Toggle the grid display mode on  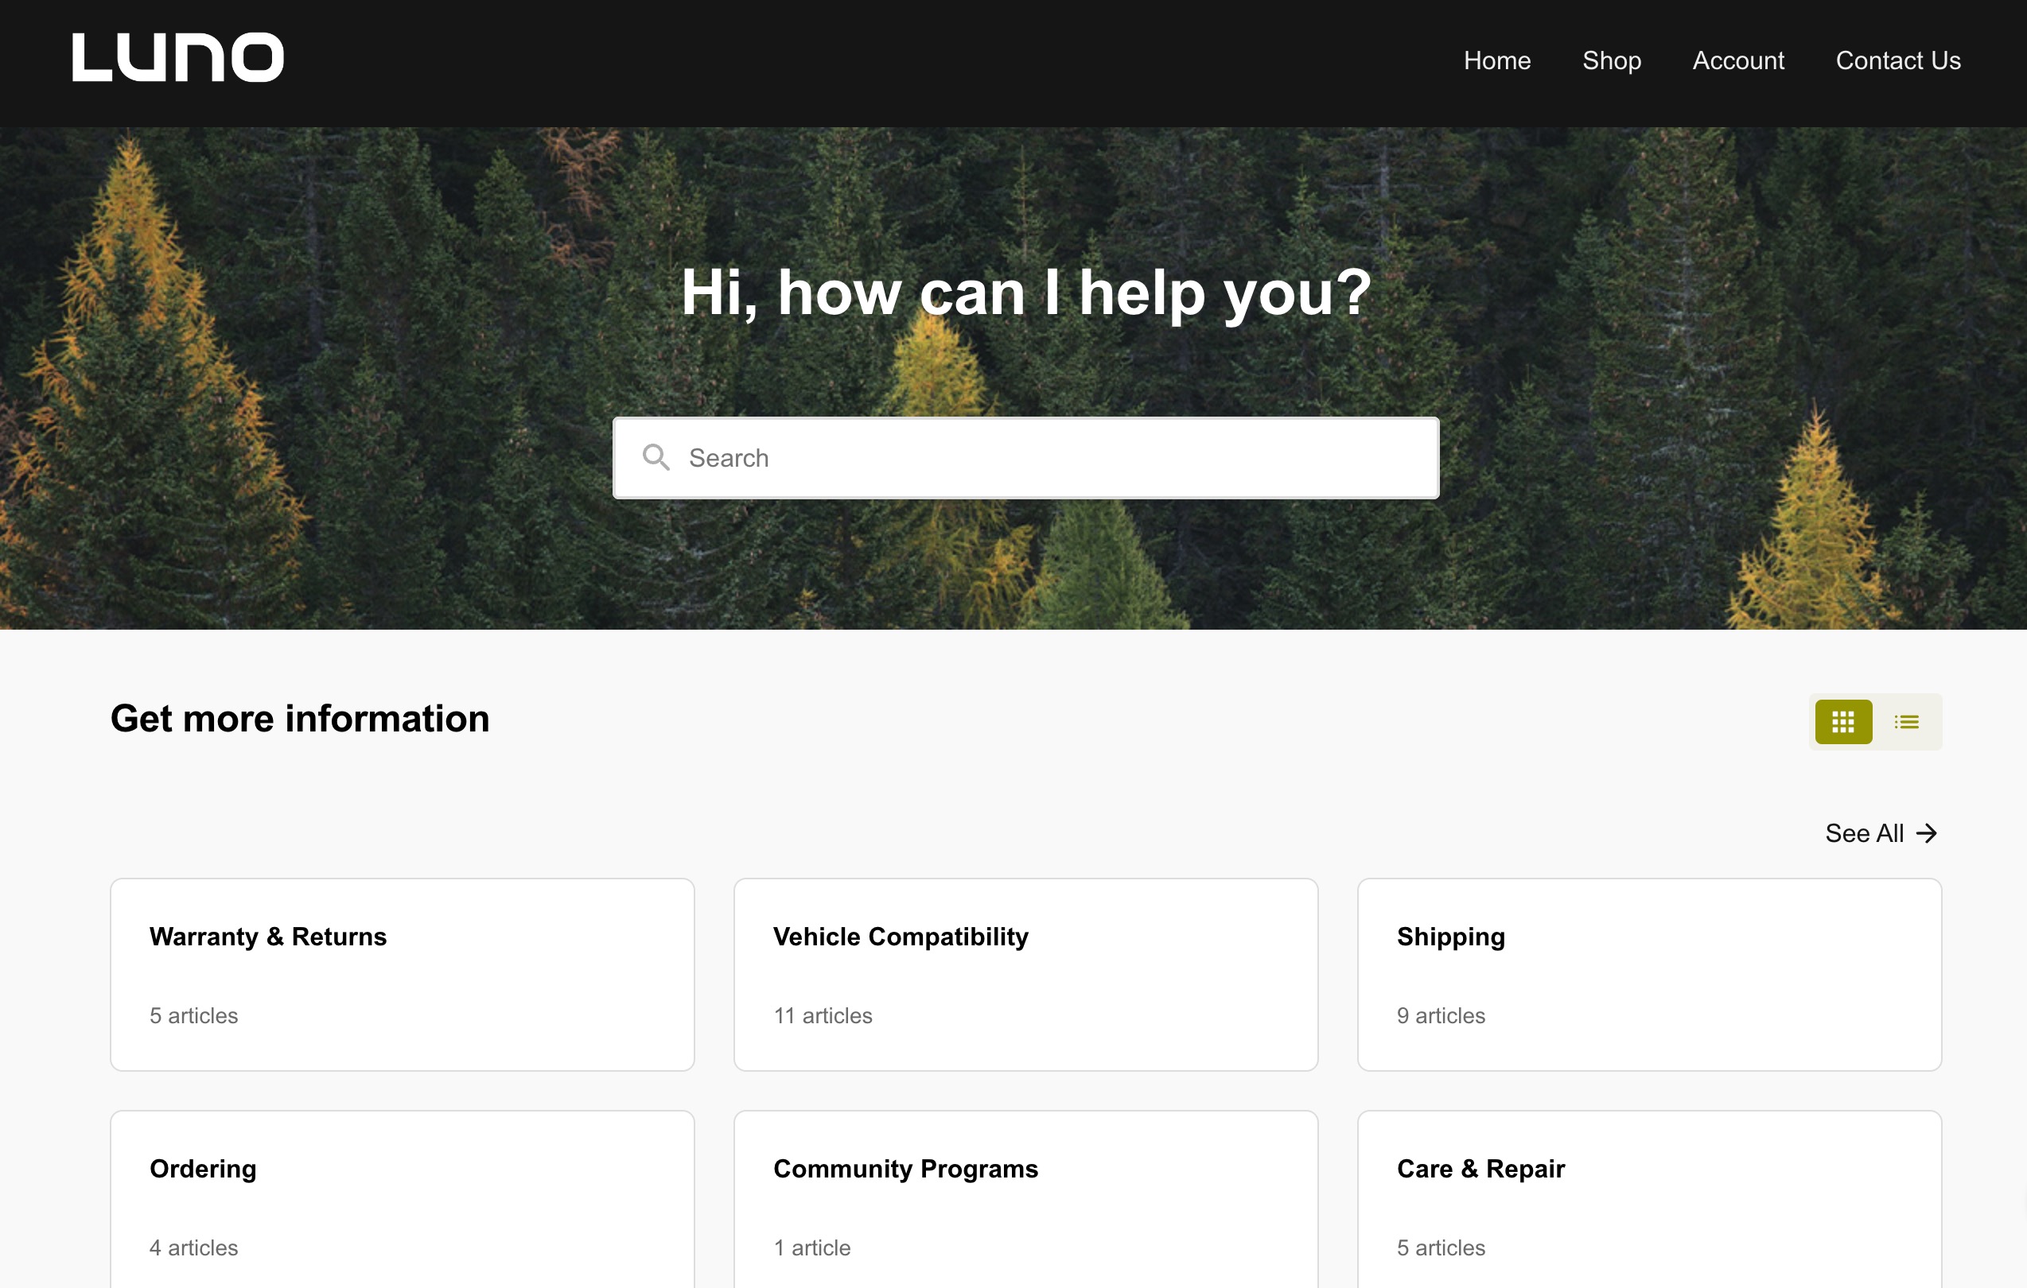click(x=1843, y=721)
